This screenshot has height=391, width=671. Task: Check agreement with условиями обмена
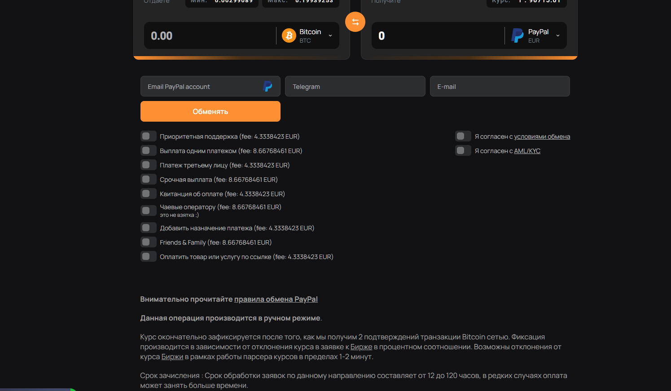(x=463, y=136)
